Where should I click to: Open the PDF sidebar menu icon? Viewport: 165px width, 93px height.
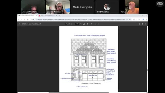click(x=20, y=24)
